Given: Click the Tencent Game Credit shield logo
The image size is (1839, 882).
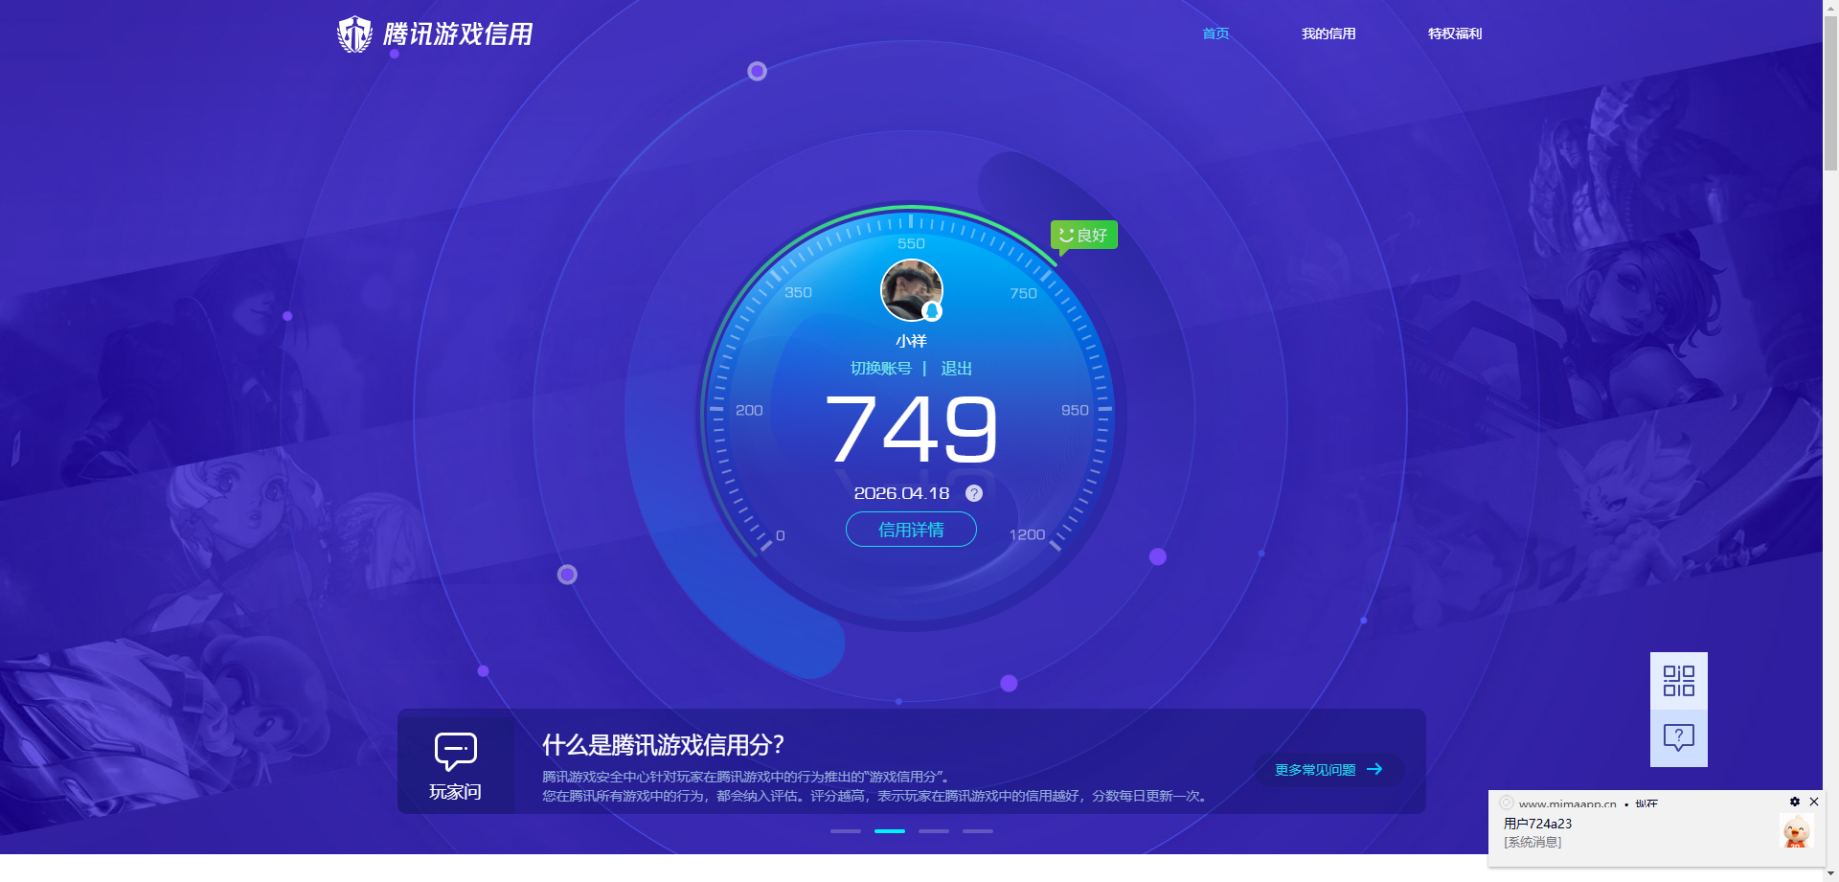Looking at the screenshot, I should pos(355,34).
